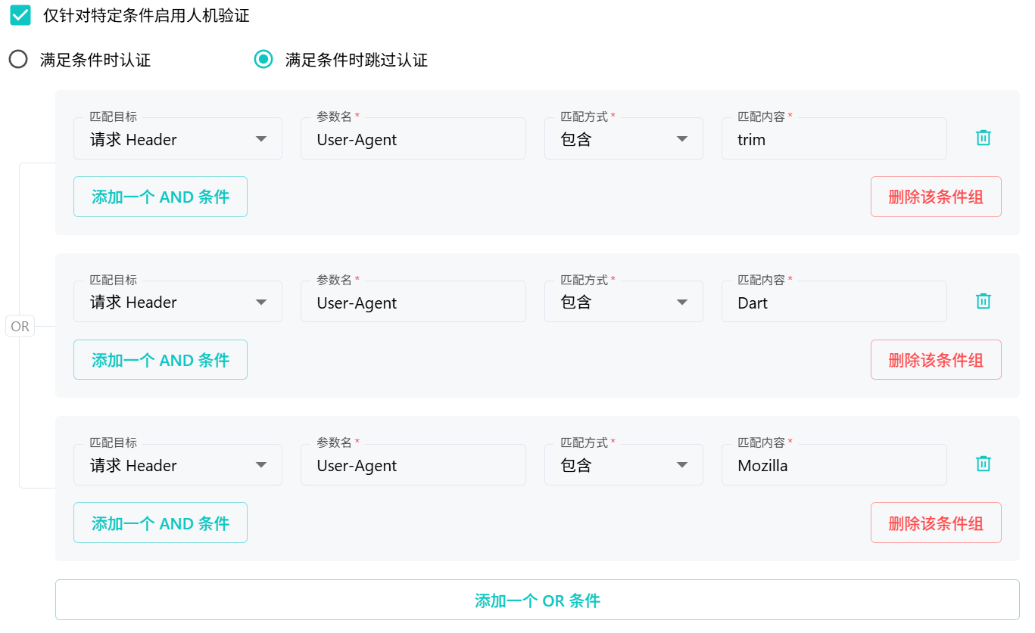Focus the 匹配内容 field containing Mozilla
Screen dimensions: 1035x633
pos(833,465)
